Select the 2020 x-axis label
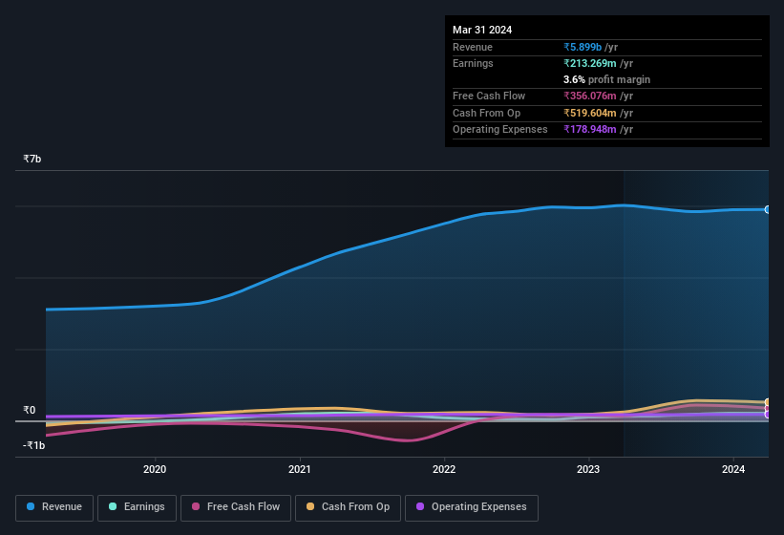The image size is (784, 535). coord(155,469)
